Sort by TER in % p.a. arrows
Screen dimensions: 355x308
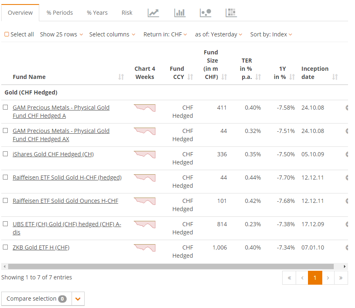coord(258,77)
